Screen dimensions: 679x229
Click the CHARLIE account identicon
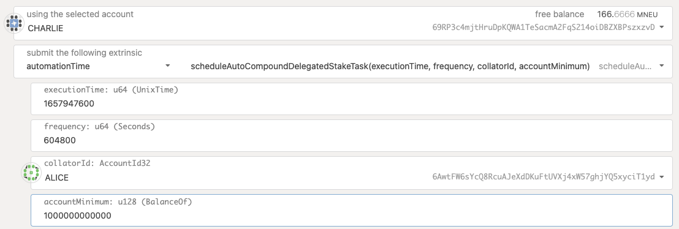pos(14,23)
